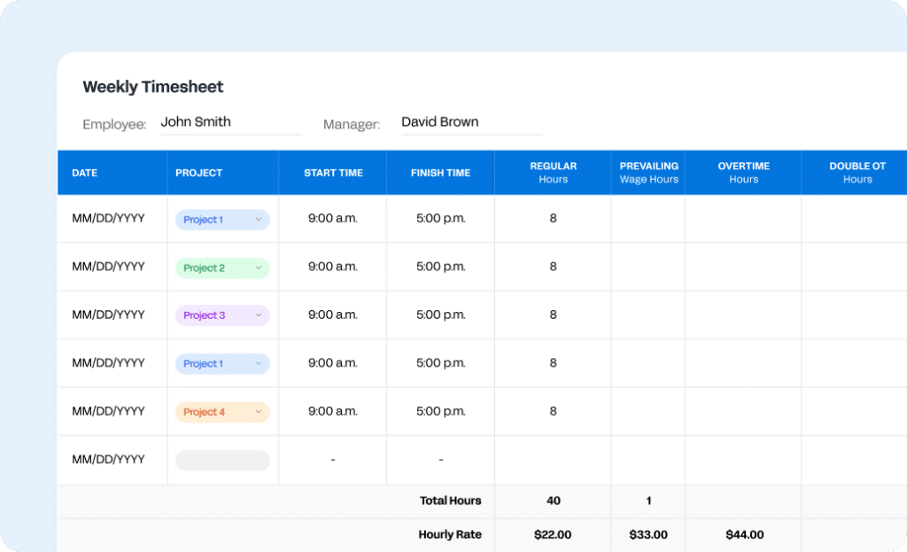Select the REGULAR Hours column header
This screenshot has width=907, height=552.
click(x=553, y=173)
